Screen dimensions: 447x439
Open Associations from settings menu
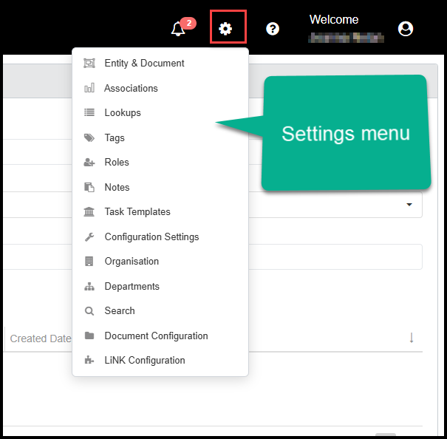pos(131,89)
